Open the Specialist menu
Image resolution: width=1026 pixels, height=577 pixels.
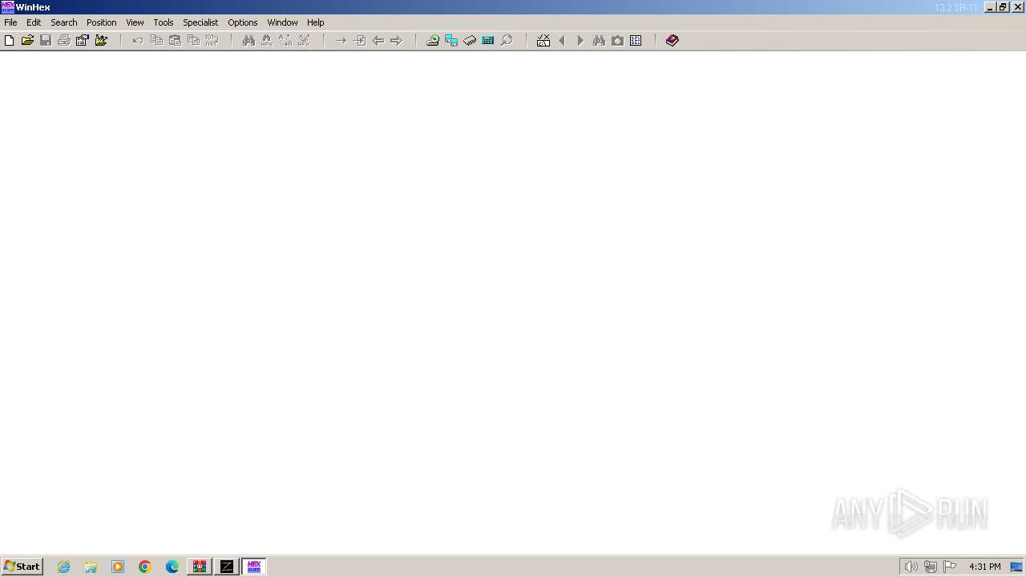tap(200, 22)
